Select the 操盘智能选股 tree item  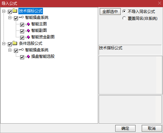[43, 56]
